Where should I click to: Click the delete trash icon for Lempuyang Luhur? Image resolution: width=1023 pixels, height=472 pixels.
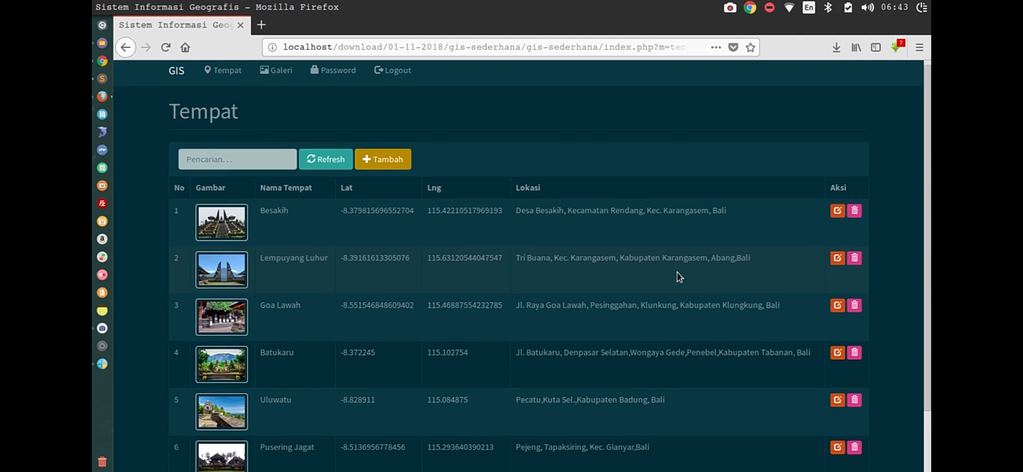[854, 258]
